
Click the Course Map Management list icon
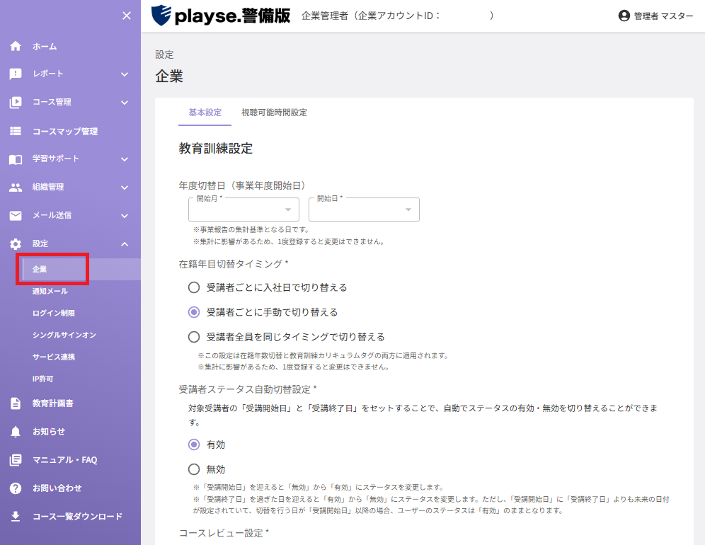click(16, 131)
